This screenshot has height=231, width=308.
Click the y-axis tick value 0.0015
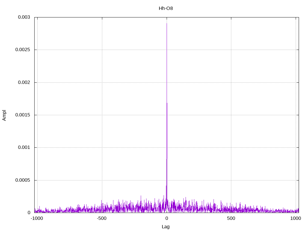coord(23,115)
